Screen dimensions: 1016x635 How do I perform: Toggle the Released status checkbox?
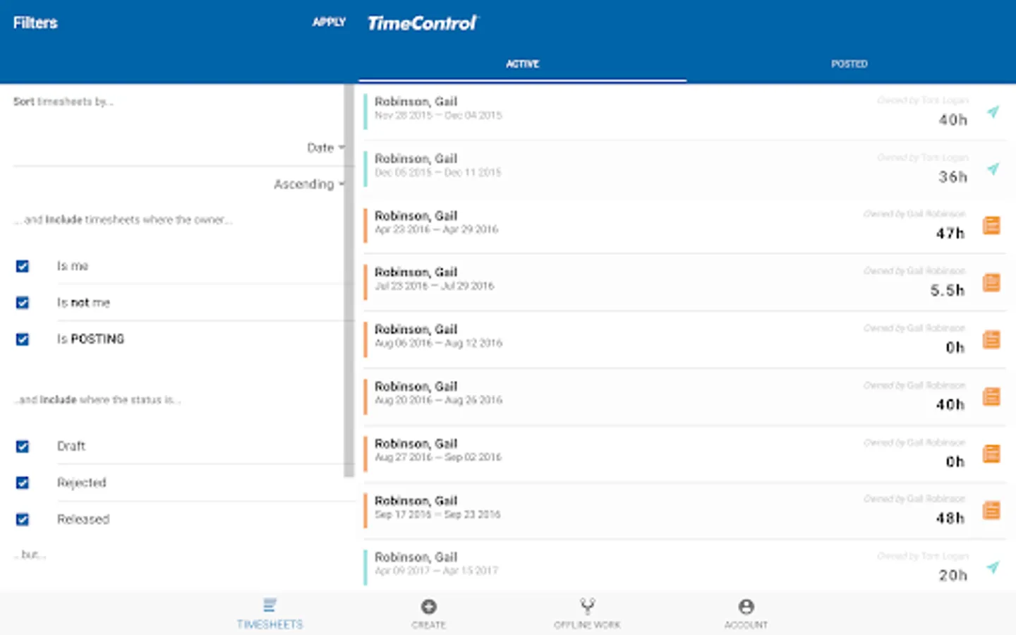pyautogui.click(x=23, y=519)
